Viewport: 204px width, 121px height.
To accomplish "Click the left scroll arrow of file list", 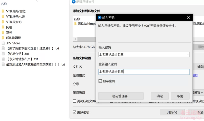I will pos(75,39).
